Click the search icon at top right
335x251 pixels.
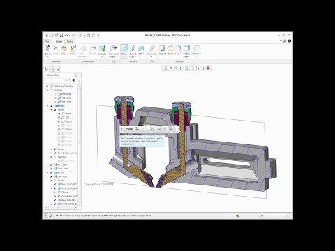[x=285, y=41]
